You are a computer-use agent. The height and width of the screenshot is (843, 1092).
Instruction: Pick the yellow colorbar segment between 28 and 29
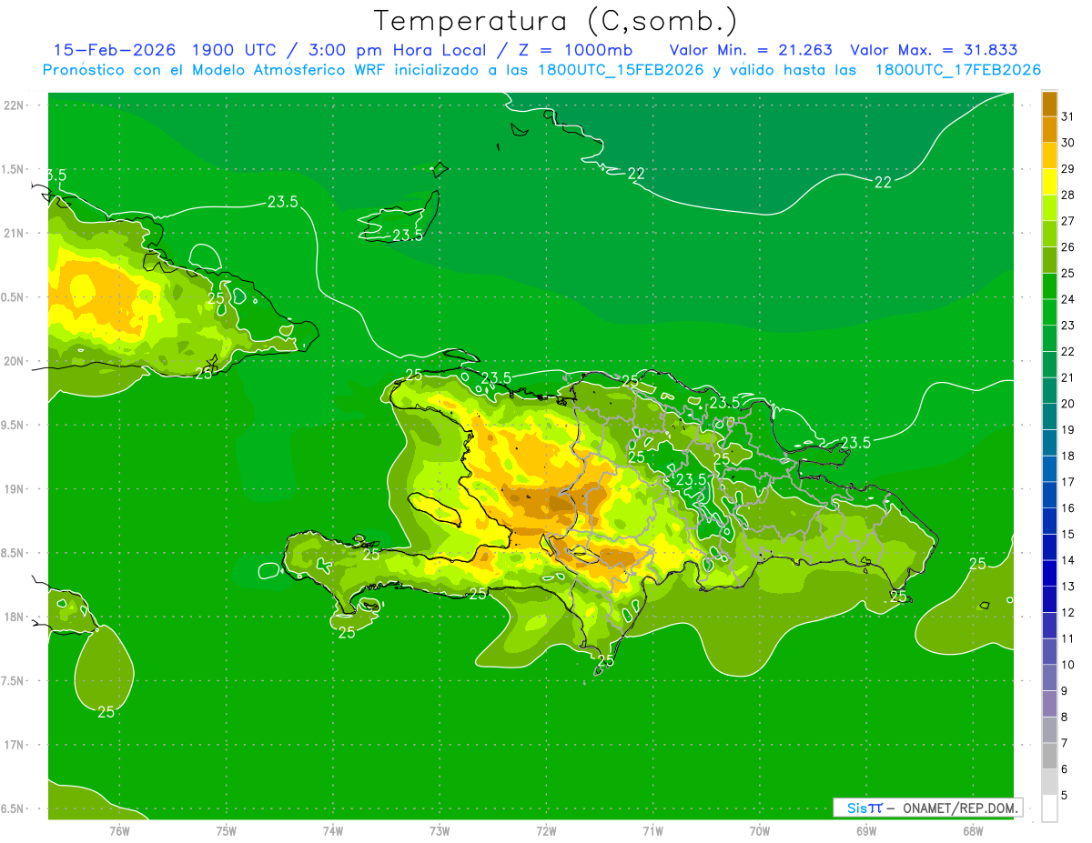point(1049,182)
